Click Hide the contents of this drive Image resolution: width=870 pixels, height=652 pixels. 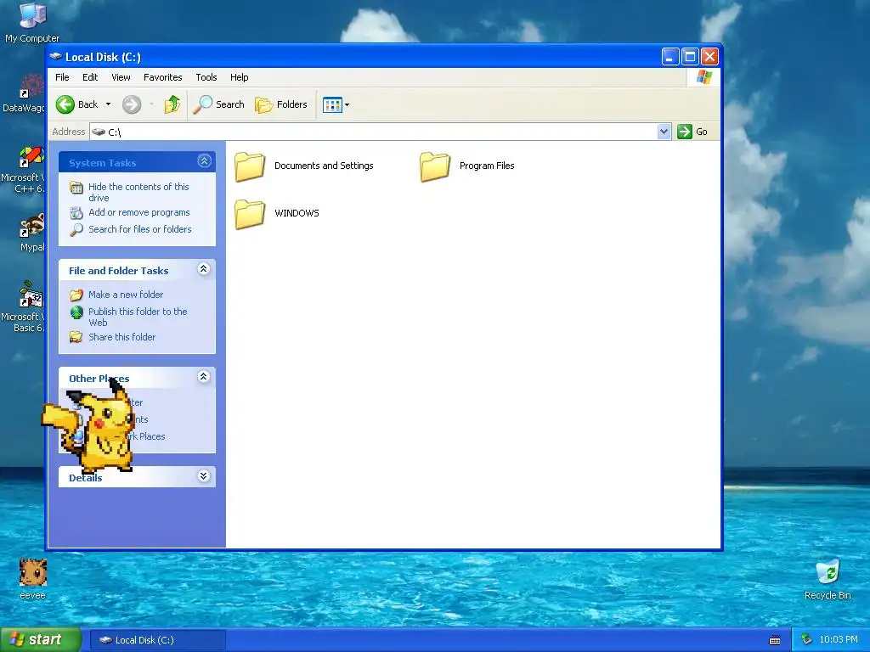click(138, 193)
